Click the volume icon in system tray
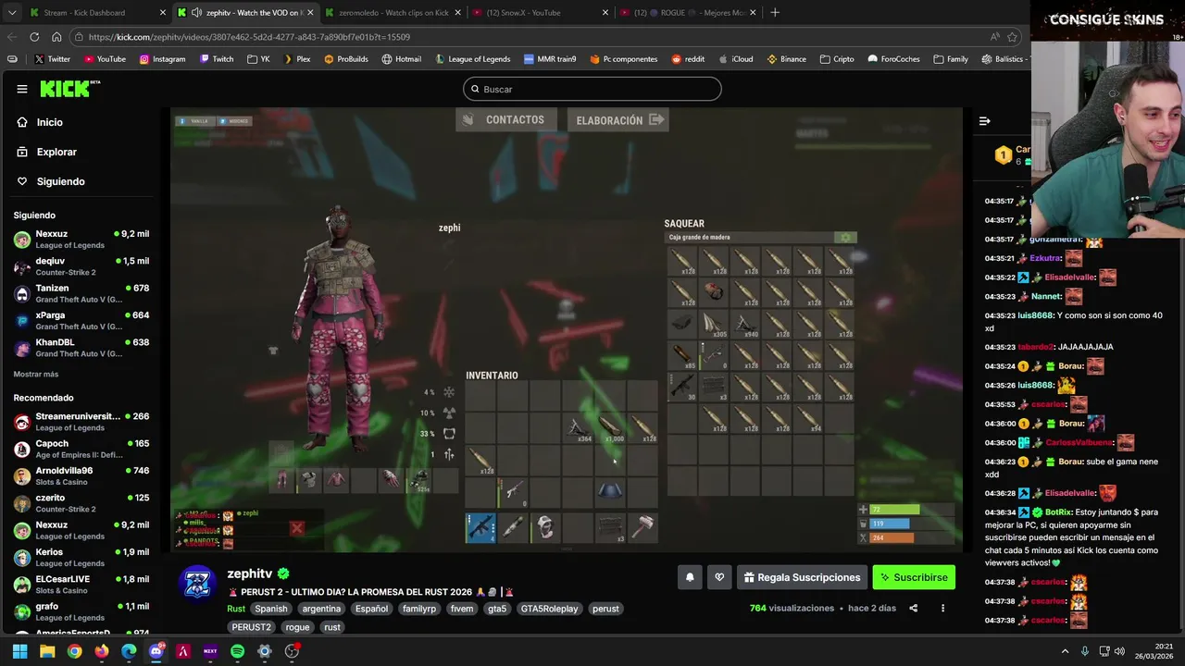 (x=1119, y=651)
